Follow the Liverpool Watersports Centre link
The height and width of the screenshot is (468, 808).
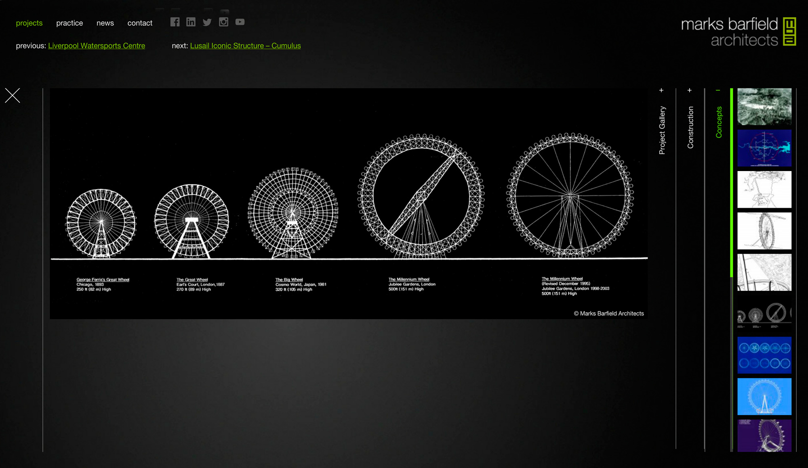coord(97,46)
